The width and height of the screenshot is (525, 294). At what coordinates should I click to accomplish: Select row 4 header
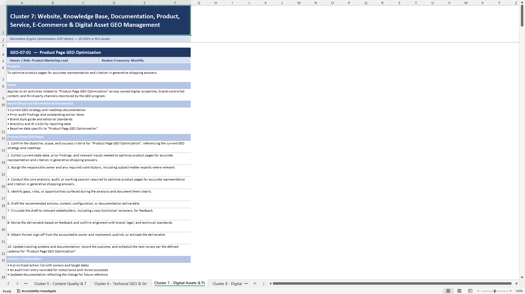coord(3,53)
